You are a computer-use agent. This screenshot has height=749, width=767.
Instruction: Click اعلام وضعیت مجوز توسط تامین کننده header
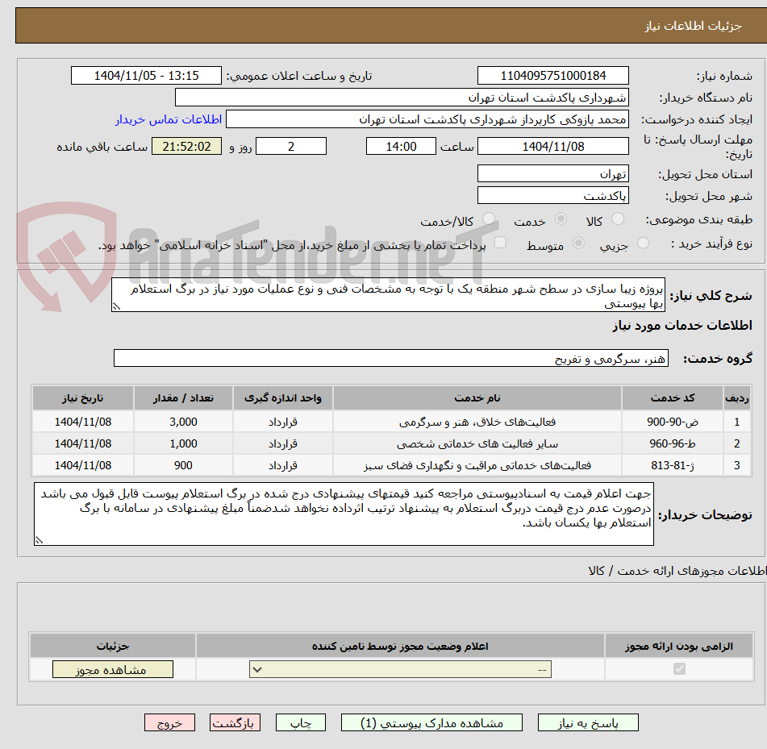coord(400,646)
